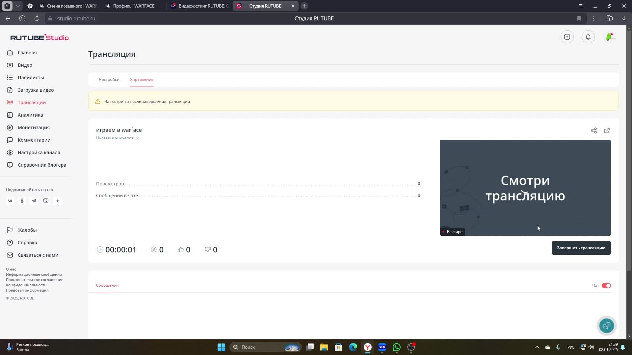
Task: Click the stream preview thumbnail
Action: [x=525, y=187]
